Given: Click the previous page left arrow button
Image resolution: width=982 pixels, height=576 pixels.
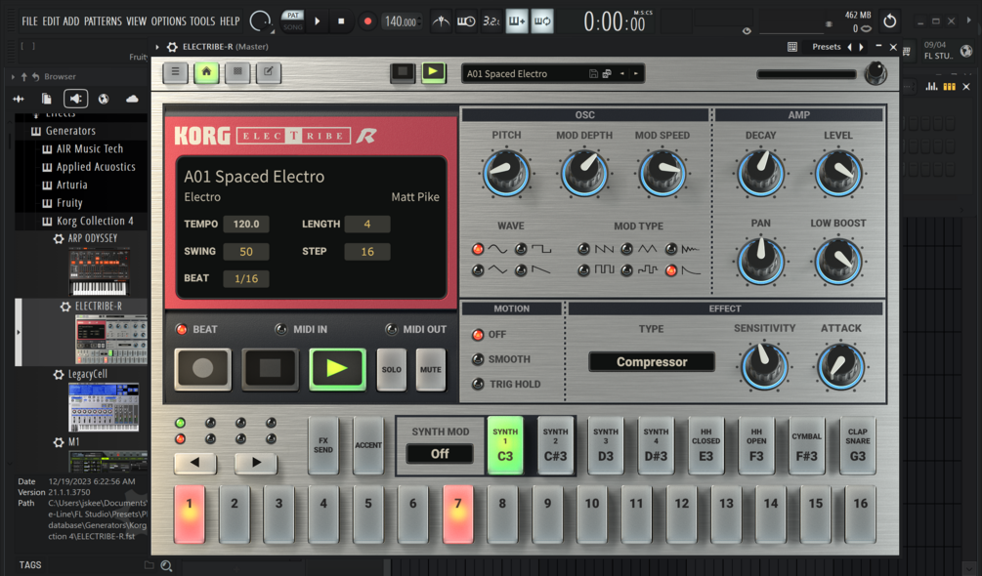Looking at the screenshot, I should tap(195, 463).
